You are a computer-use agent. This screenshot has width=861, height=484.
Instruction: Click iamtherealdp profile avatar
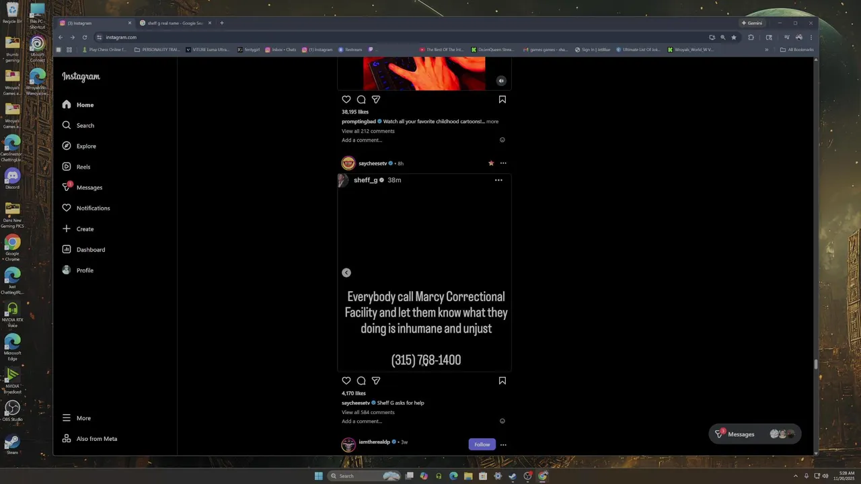pos(348,444)
